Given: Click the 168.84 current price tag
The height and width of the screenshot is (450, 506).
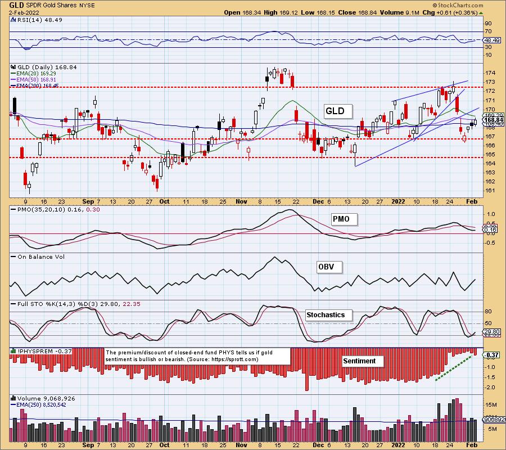Looking at the screenshot, I should point(493,120).
